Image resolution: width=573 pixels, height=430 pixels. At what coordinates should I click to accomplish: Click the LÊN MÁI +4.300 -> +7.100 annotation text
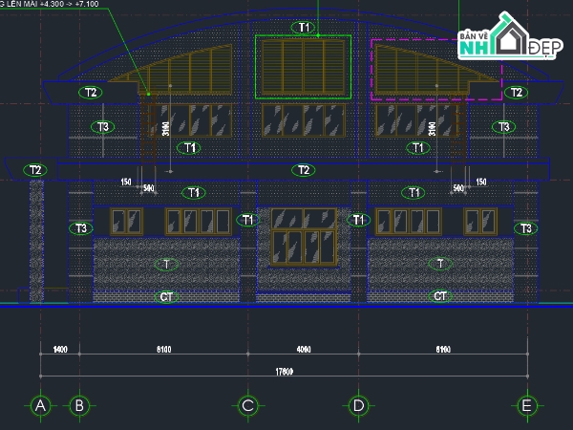click(x=50, y=4)
